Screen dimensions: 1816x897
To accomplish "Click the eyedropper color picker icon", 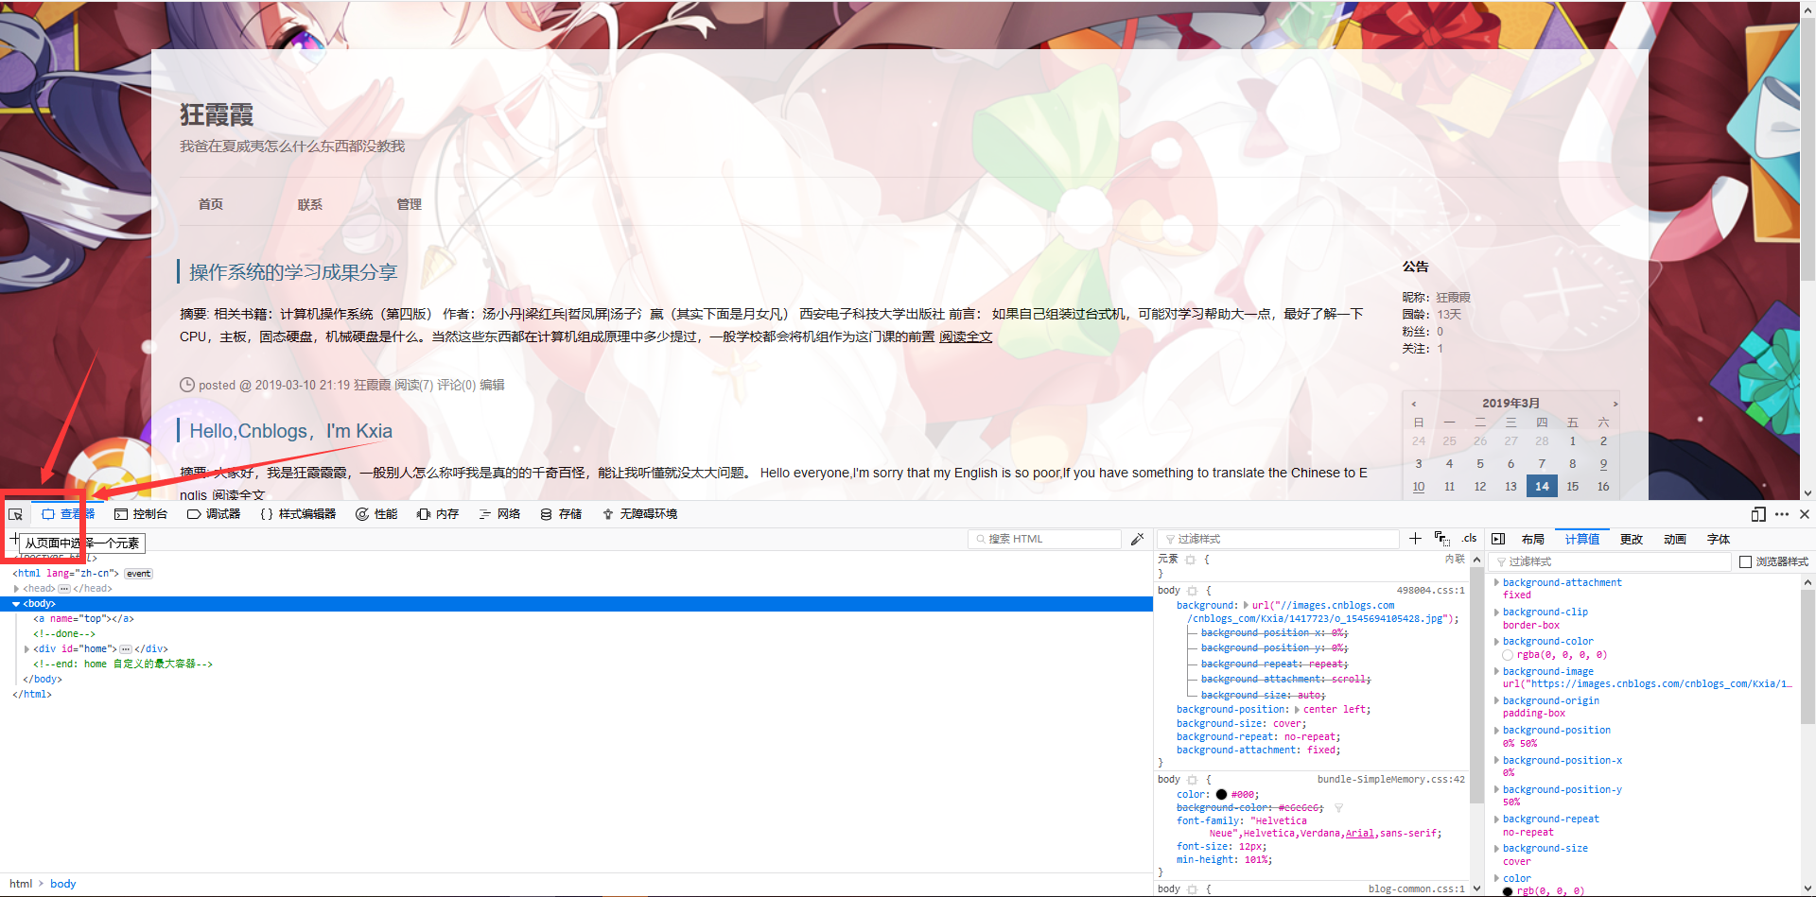I will tap(1138, 539).
